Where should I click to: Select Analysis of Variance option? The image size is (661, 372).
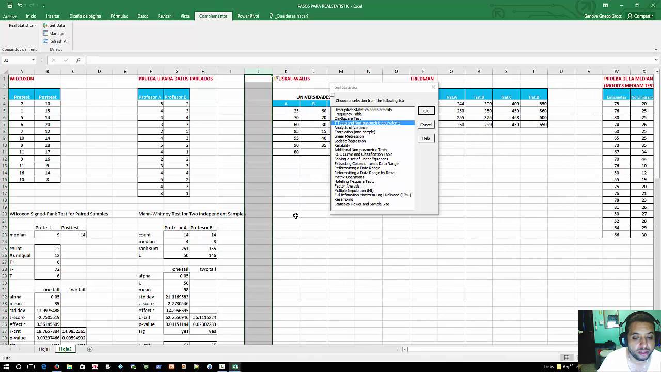[x=351, y=128]
